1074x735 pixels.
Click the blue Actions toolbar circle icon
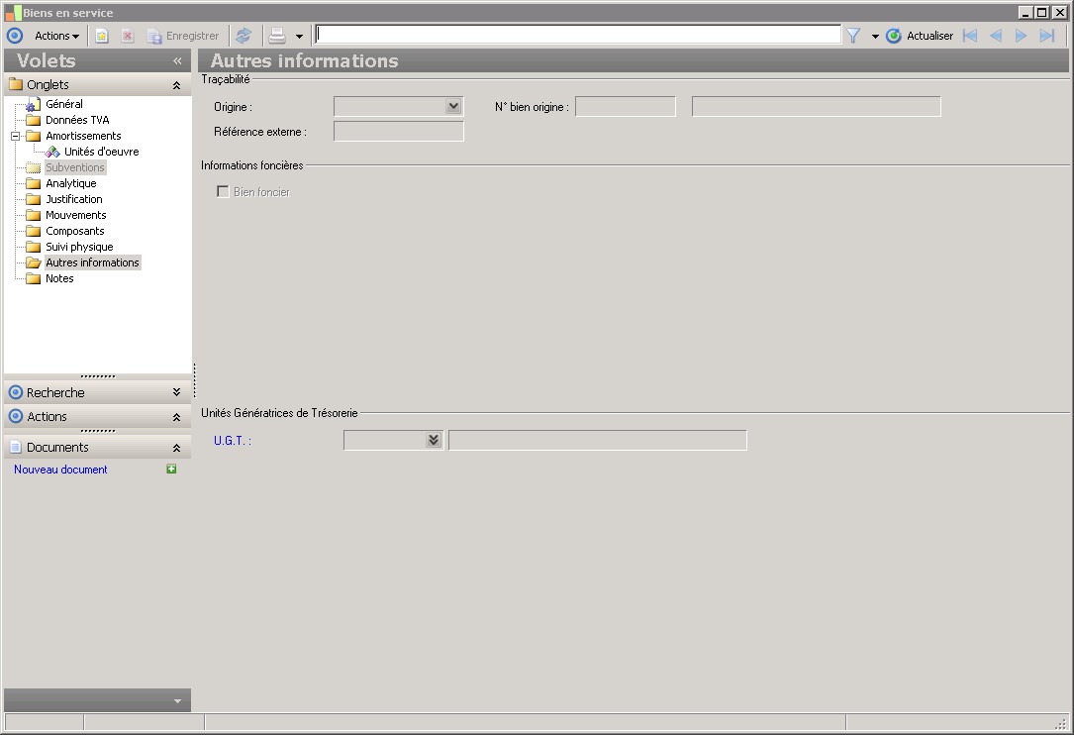click(15, 36)
